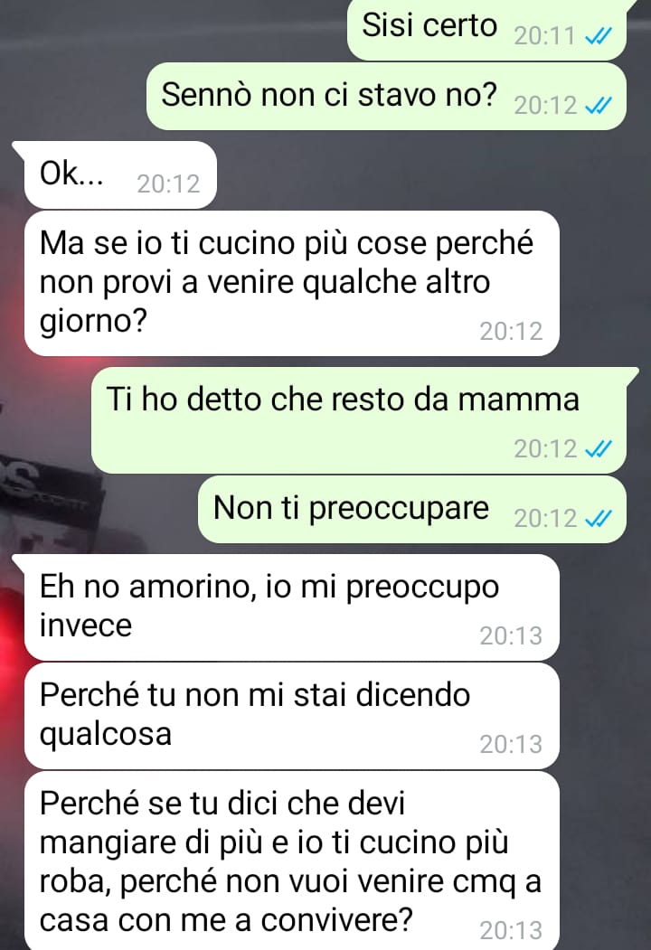
Task: Click the 20:11 timestamp on 'Sisi certo'
Action: coord(544,36)
